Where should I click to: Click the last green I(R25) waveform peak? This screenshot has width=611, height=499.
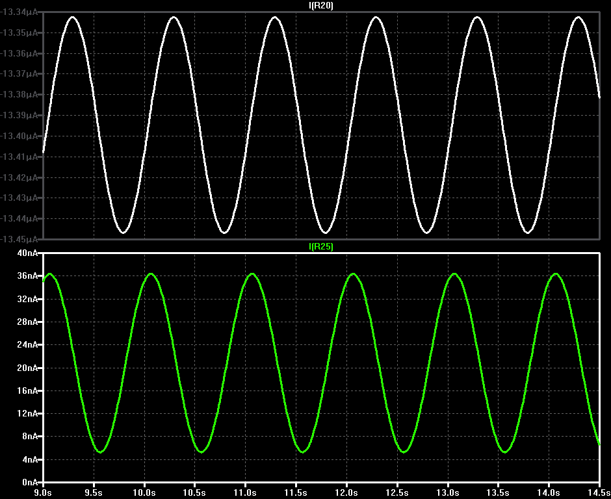tap(556, 274)
